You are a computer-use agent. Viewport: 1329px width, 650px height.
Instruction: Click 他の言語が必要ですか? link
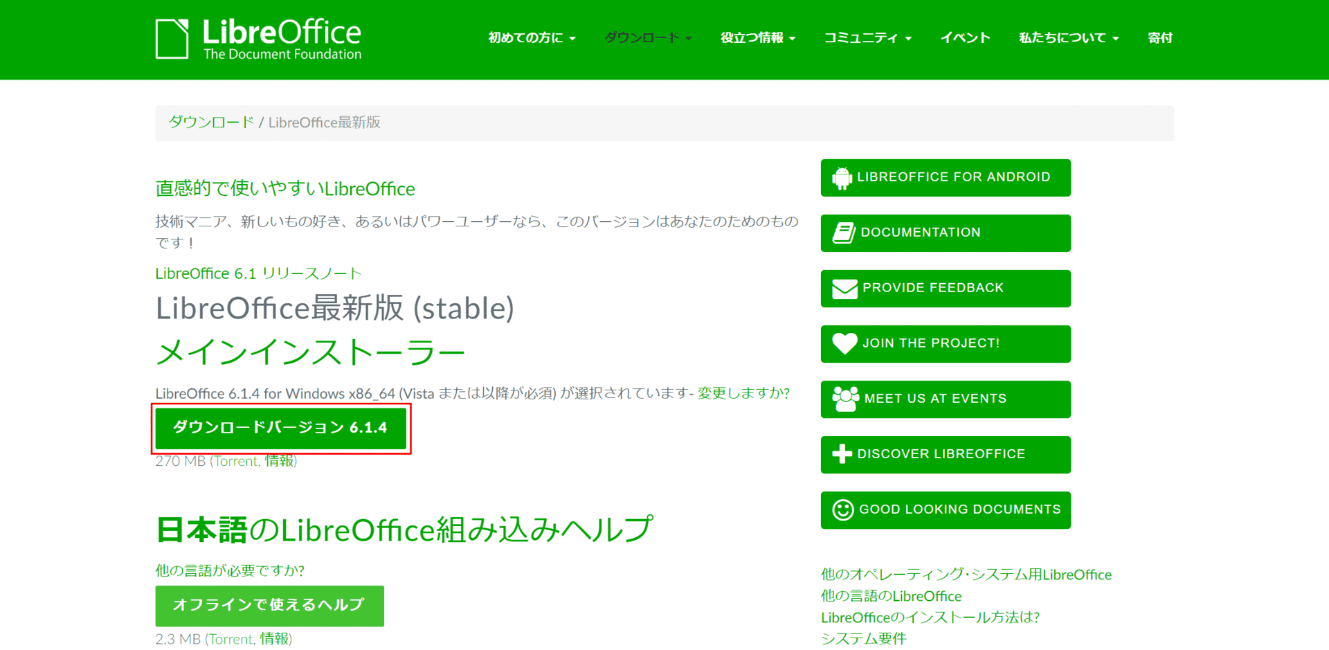tap(230, 570)
